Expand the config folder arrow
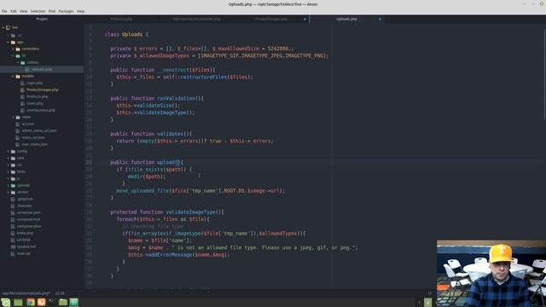This screenshot has height=307, width=546. click(x=8, y=152)
